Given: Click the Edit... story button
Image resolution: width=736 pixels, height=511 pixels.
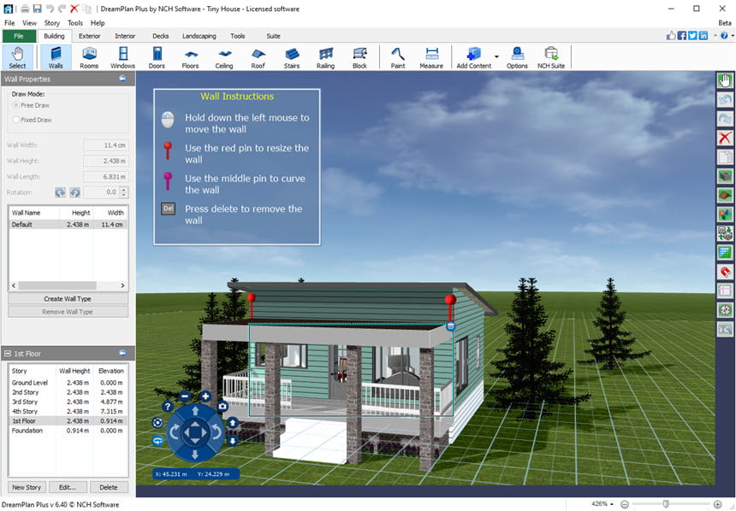Looking at the screenshot, I should pyautogui.click(x=68, y=487).
